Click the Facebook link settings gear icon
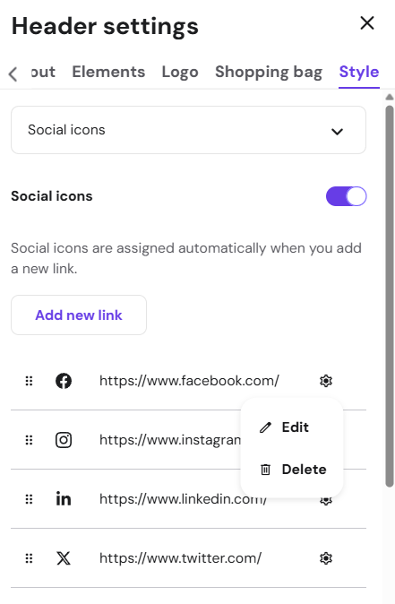The image size is (395, 604). (326, 381)
